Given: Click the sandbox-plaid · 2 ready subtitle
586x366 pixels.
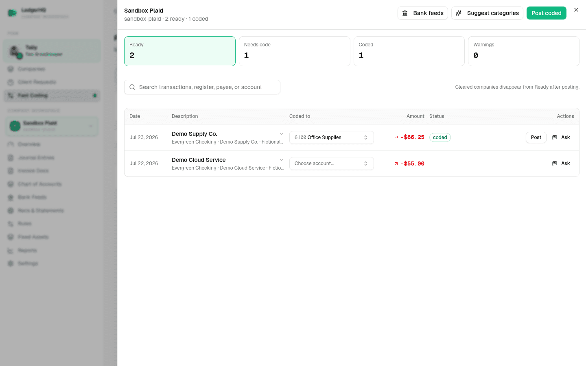Looking at the screenshot, I should [166, 19].
